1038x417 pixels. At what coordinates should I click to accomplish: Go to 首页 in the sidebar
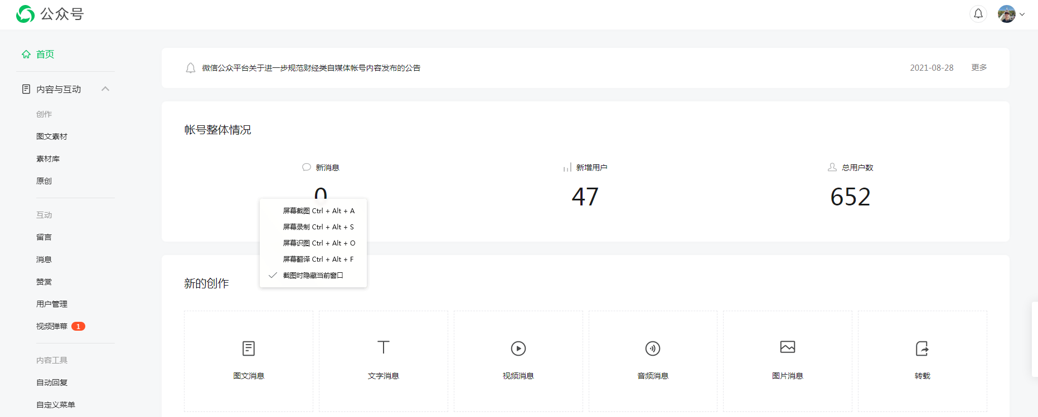[45, 54]
